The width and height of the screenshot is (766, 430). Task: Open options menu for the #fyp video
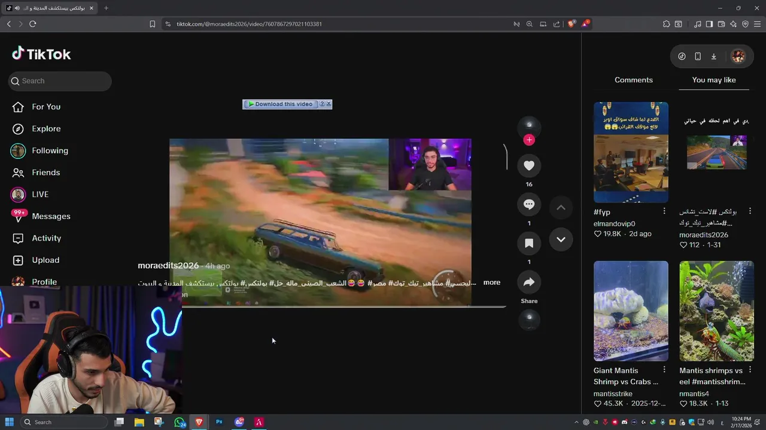pyautogui.click(x=664, y=211)
